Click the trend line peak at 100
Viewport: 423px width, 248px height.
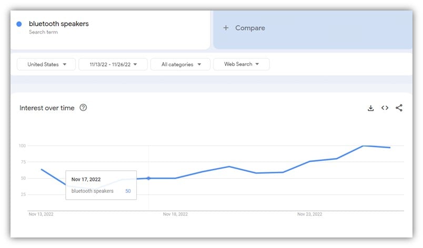tap(363, 146)
